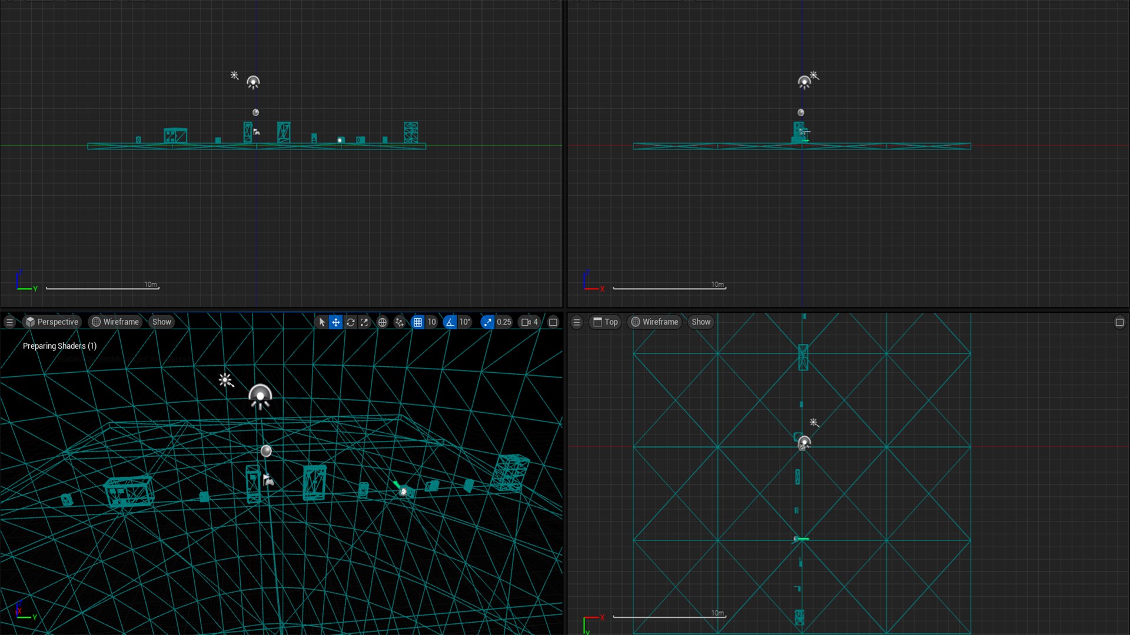This screenshot has height=635, width=1130.
Task: Open the grid snap size 10 dropdown
Action: [x=432, y=322]
